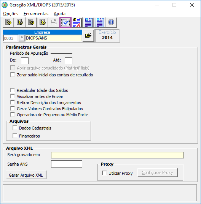
Task: Click the Senha ANS input field
Action: pyautogui.click(x=67, y=164)
